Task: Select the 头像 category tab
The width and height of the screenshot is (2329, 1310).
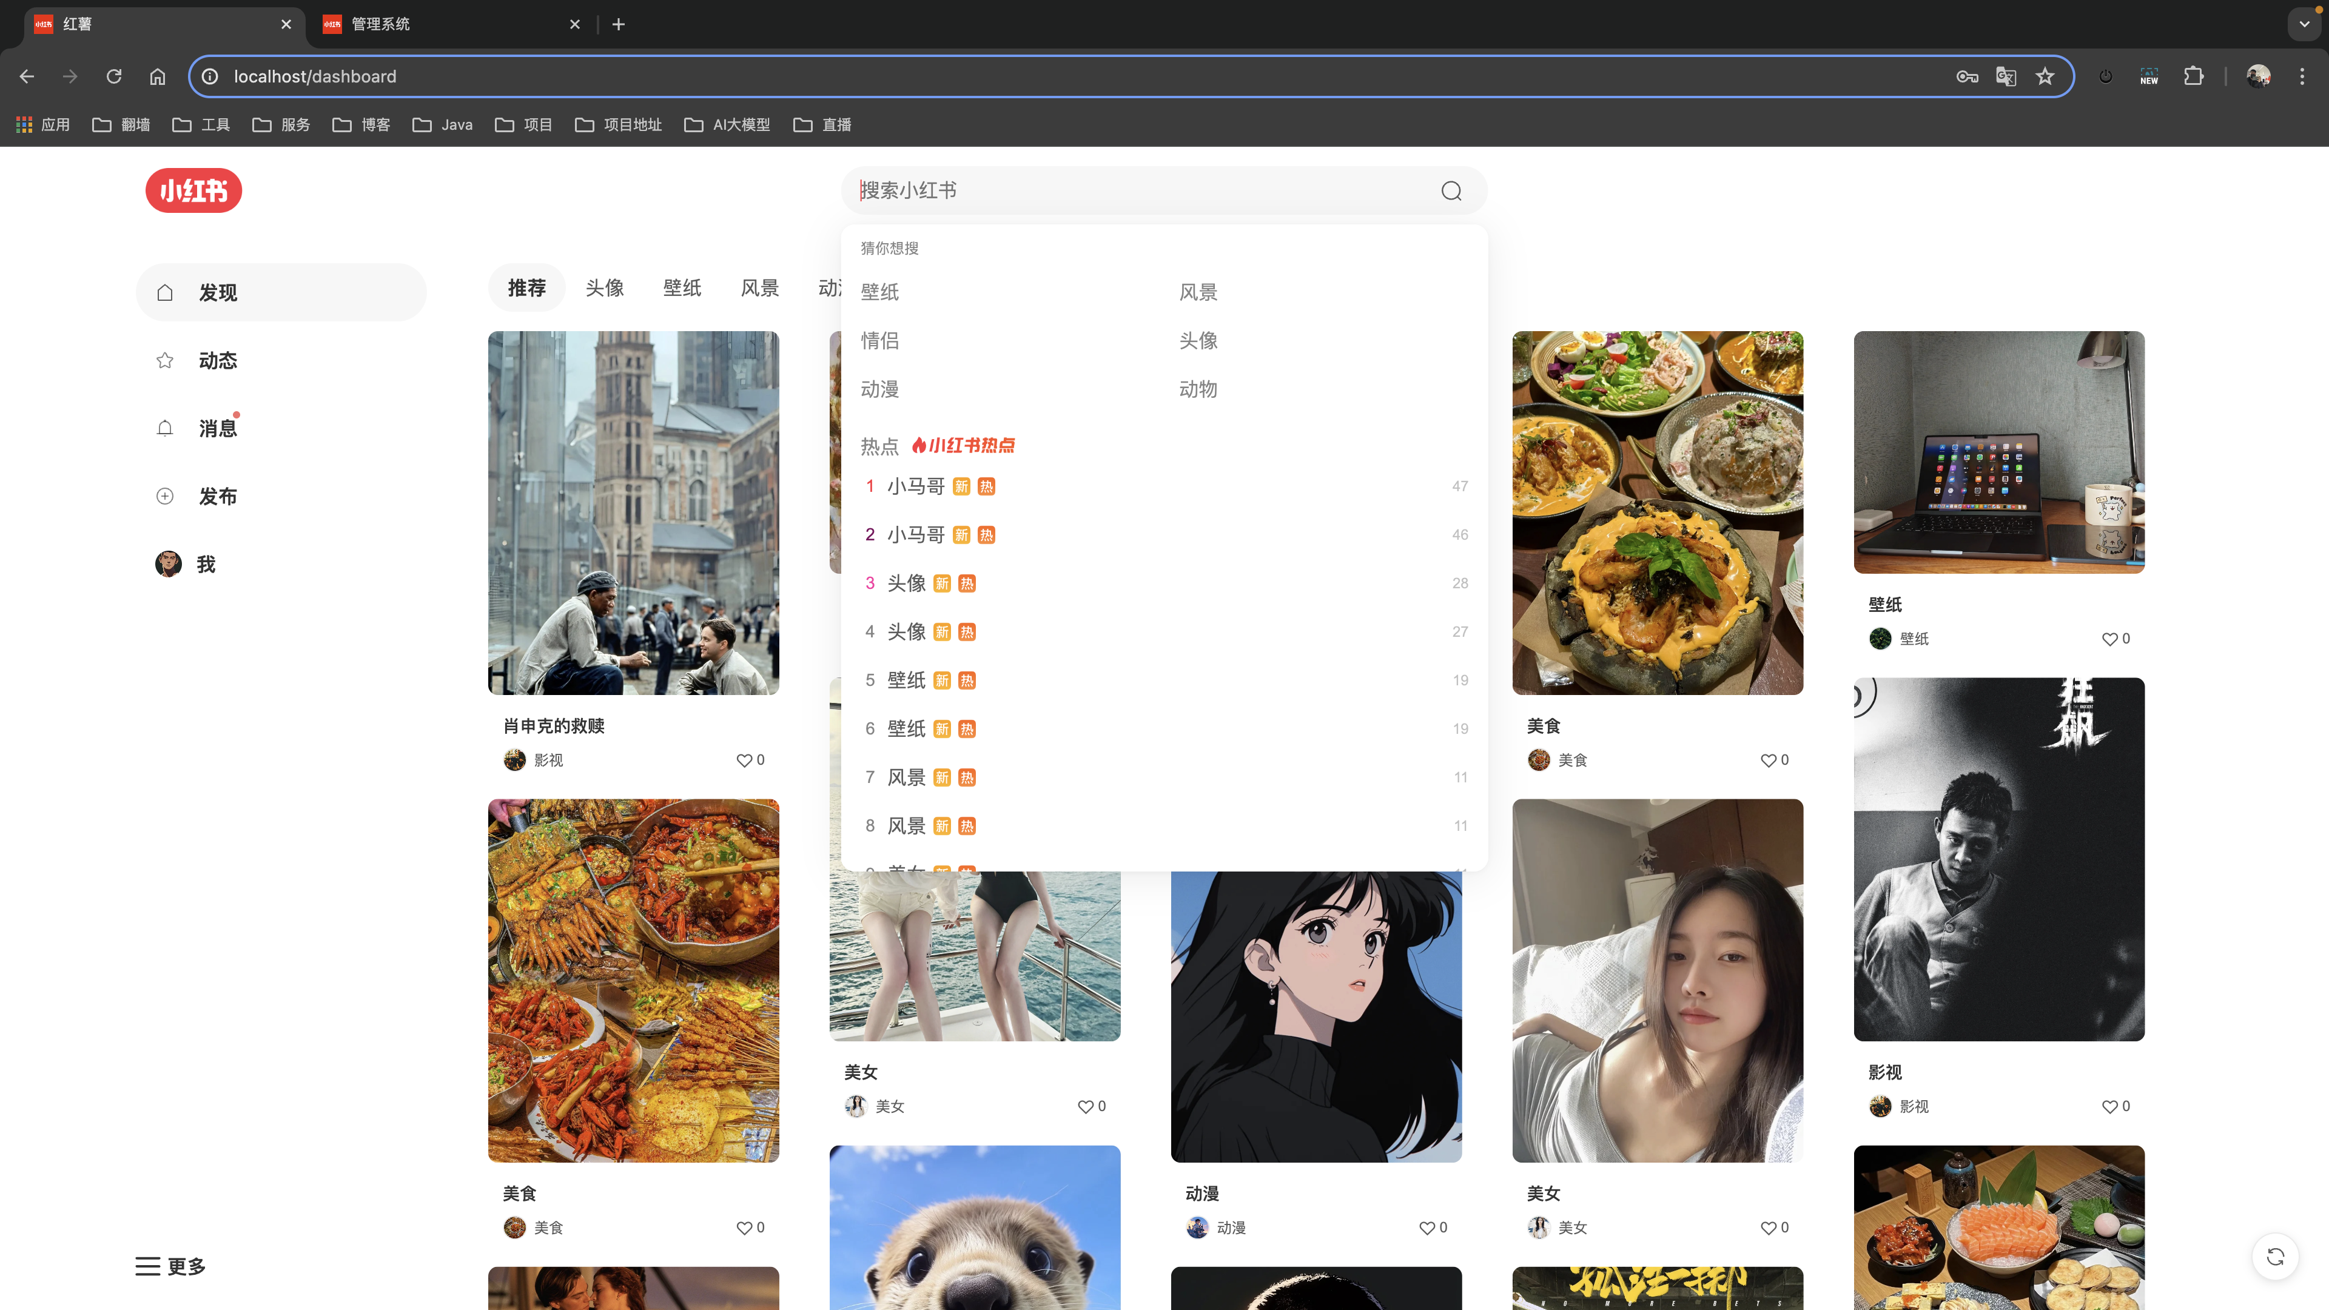Action: coord(605,289)
